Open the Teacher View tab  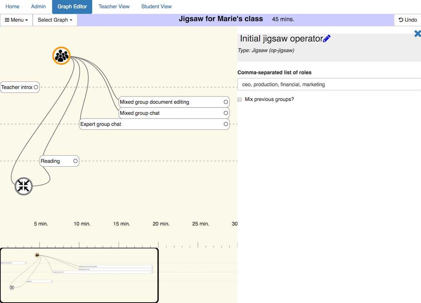114,7
